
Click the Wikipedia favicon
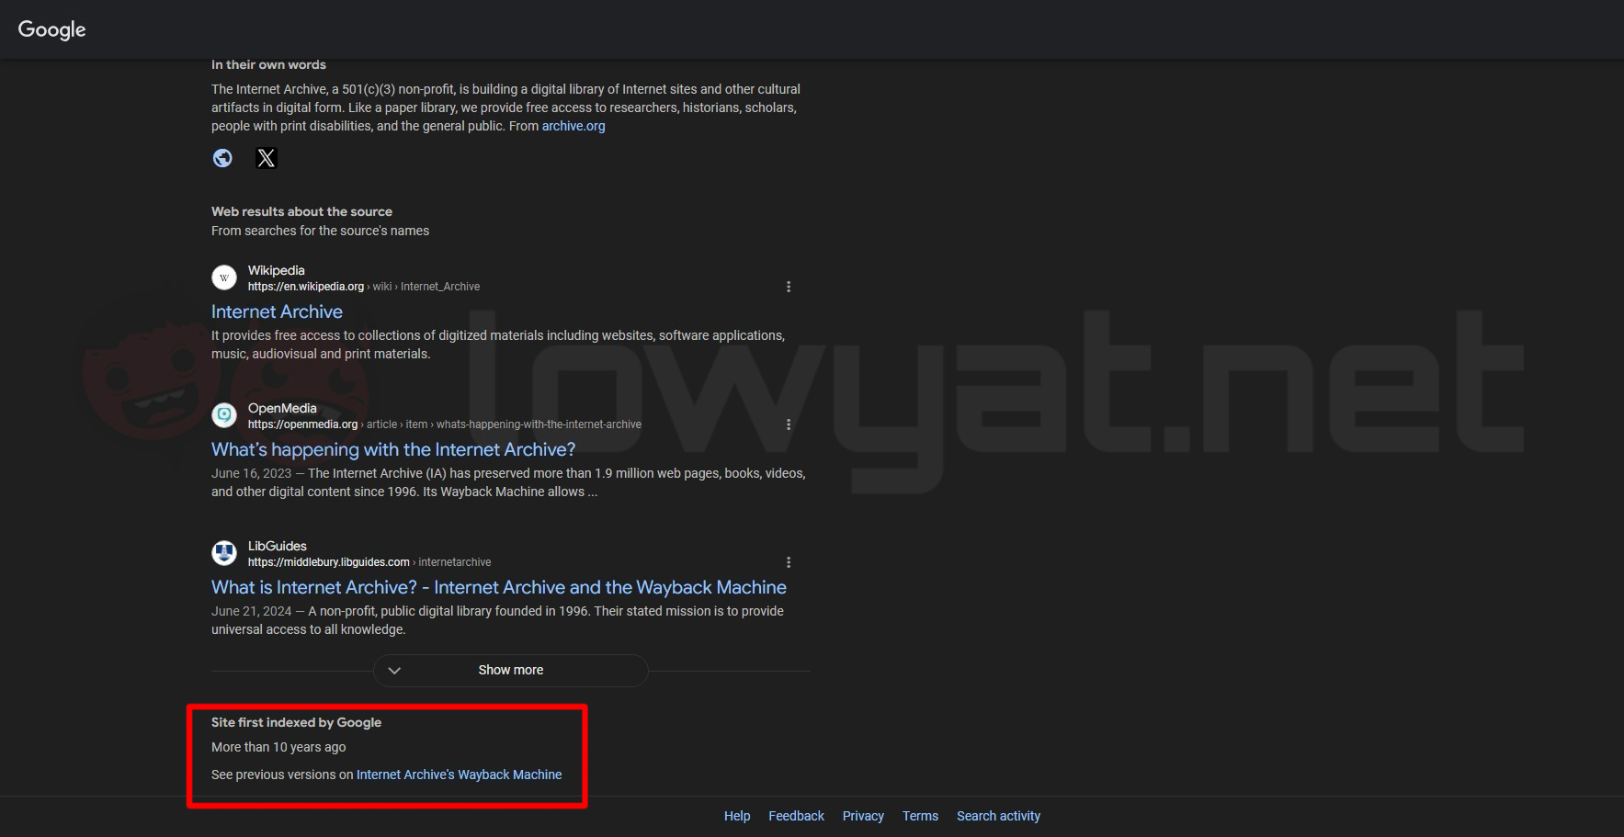pos(224,277)
